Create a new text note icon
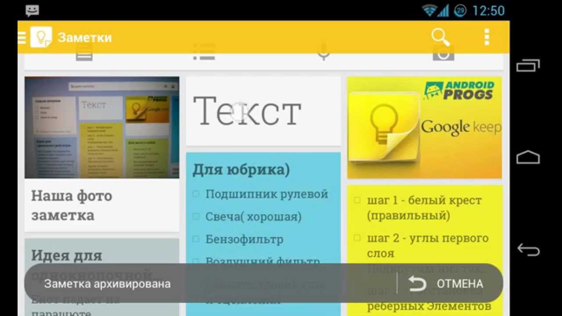 (x=84, y=54)
